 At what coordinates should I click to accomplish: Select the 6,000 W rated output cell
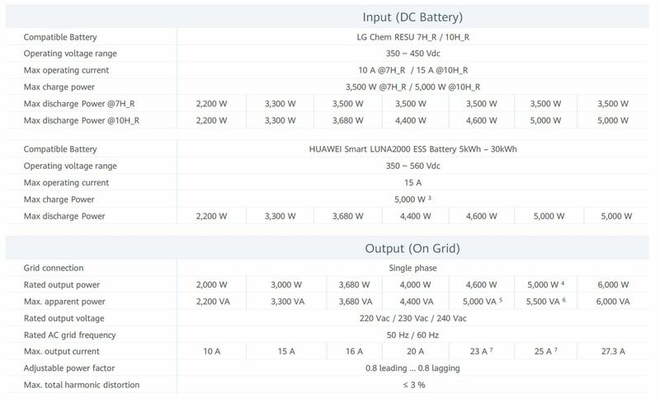(611, 285)
